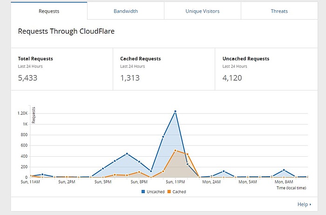Click the Time (local time) axis caption
The height and width of the screenshot is (215, 326).
tap(291, 188)
